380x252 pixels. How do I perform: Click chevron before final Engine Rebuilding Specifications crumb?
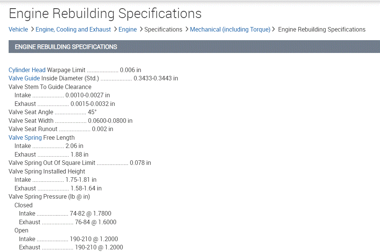pyautogui.click(x=274, y=29)
